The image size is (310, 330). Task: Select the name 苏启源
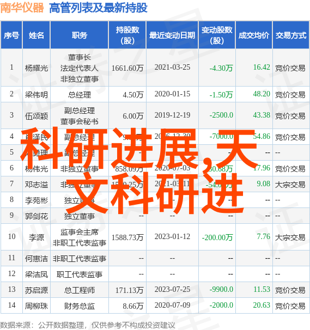click(x=37, y=290)
